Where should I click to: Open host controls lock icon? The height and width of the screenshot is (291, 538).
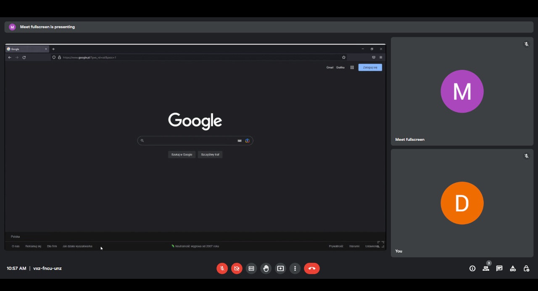(x=526, y=268)
